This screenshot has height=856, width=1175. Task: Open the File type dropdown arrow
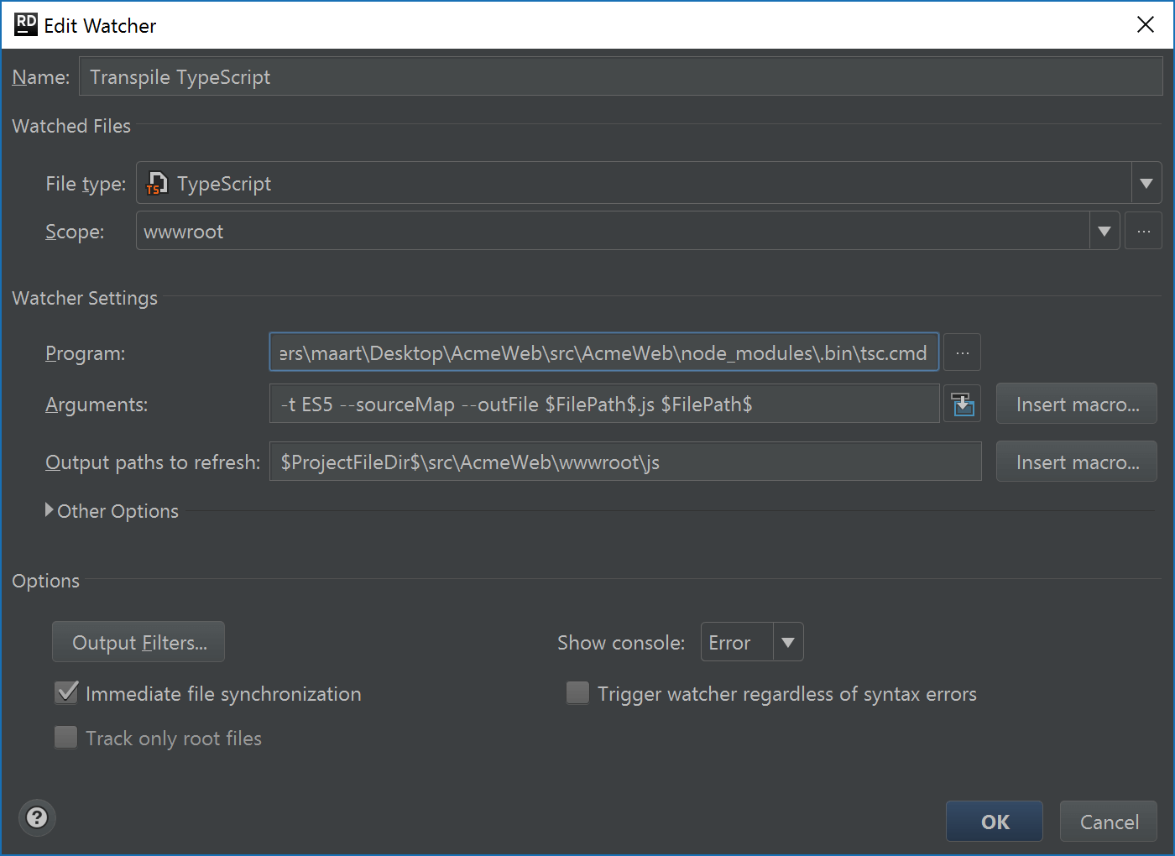point(1146,183)
